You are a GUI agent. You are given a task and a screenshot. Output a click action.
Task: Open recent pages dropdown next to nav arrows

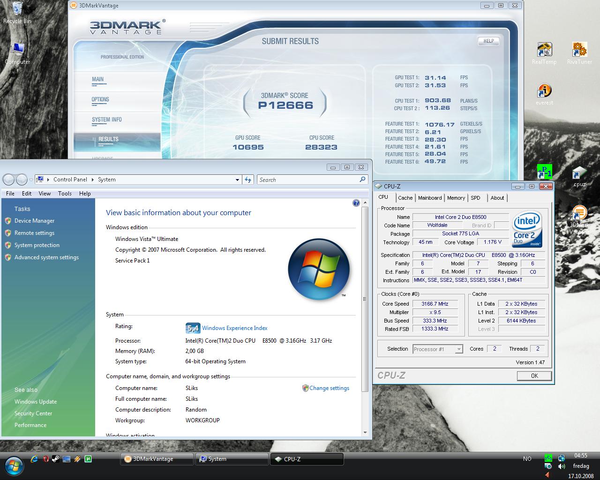31,180
